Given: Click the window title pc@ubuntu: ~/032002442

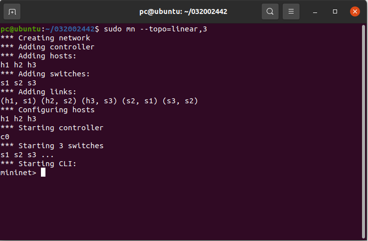Looking at the screenshot, I should [183, 11].
